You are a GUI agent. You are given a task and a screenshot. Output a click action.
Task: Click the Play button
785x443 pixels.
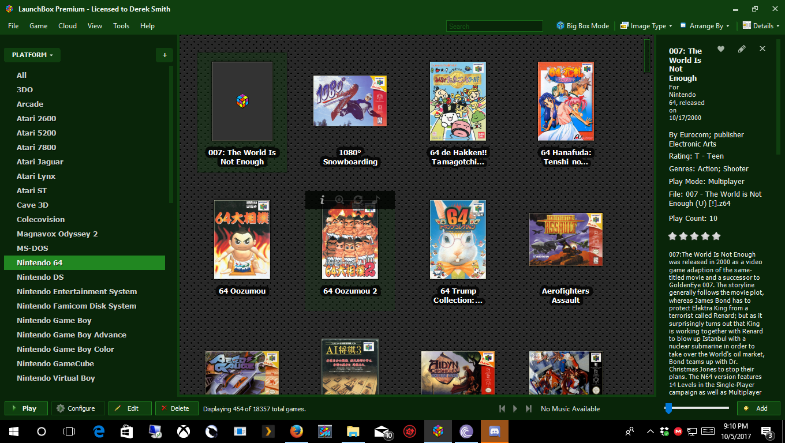point(26,408)
